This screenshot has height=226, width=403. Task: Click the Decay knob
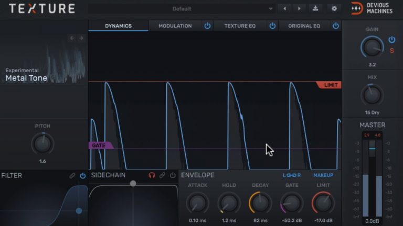(260, 202)
